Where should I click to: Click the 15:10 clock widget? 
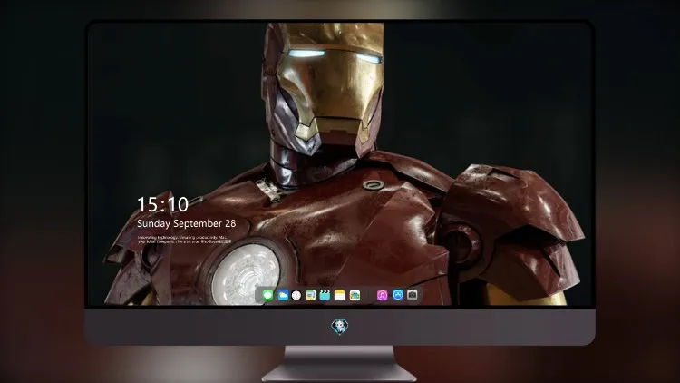coord(162,204)
